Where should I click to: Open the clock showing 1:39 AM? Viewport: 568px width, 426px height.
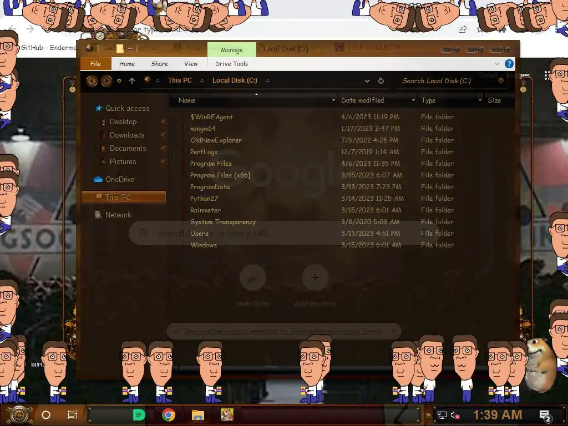(498, 415)
